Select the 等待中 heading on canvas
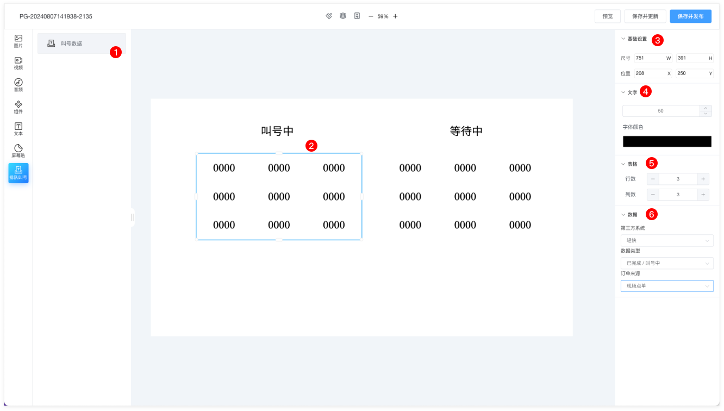This screenshot has width=724, height=411. pos(466,131)
